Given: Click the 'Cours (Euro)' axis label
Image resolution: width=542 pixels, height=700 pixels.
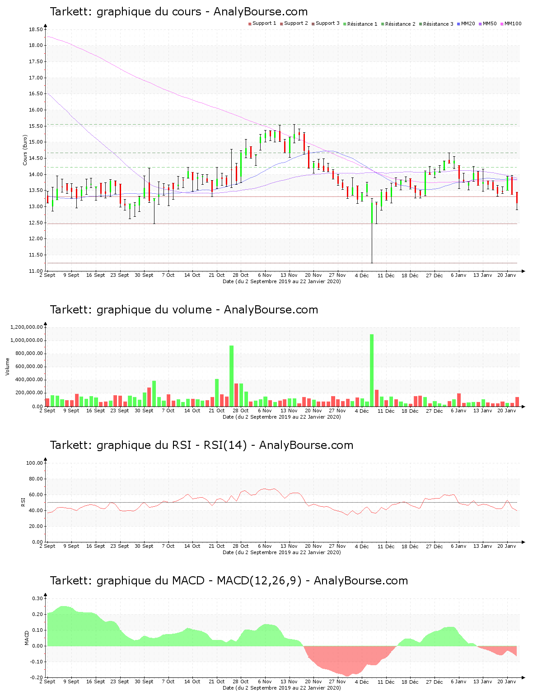Looking at the screenshot, I should [x=25, y=150].
